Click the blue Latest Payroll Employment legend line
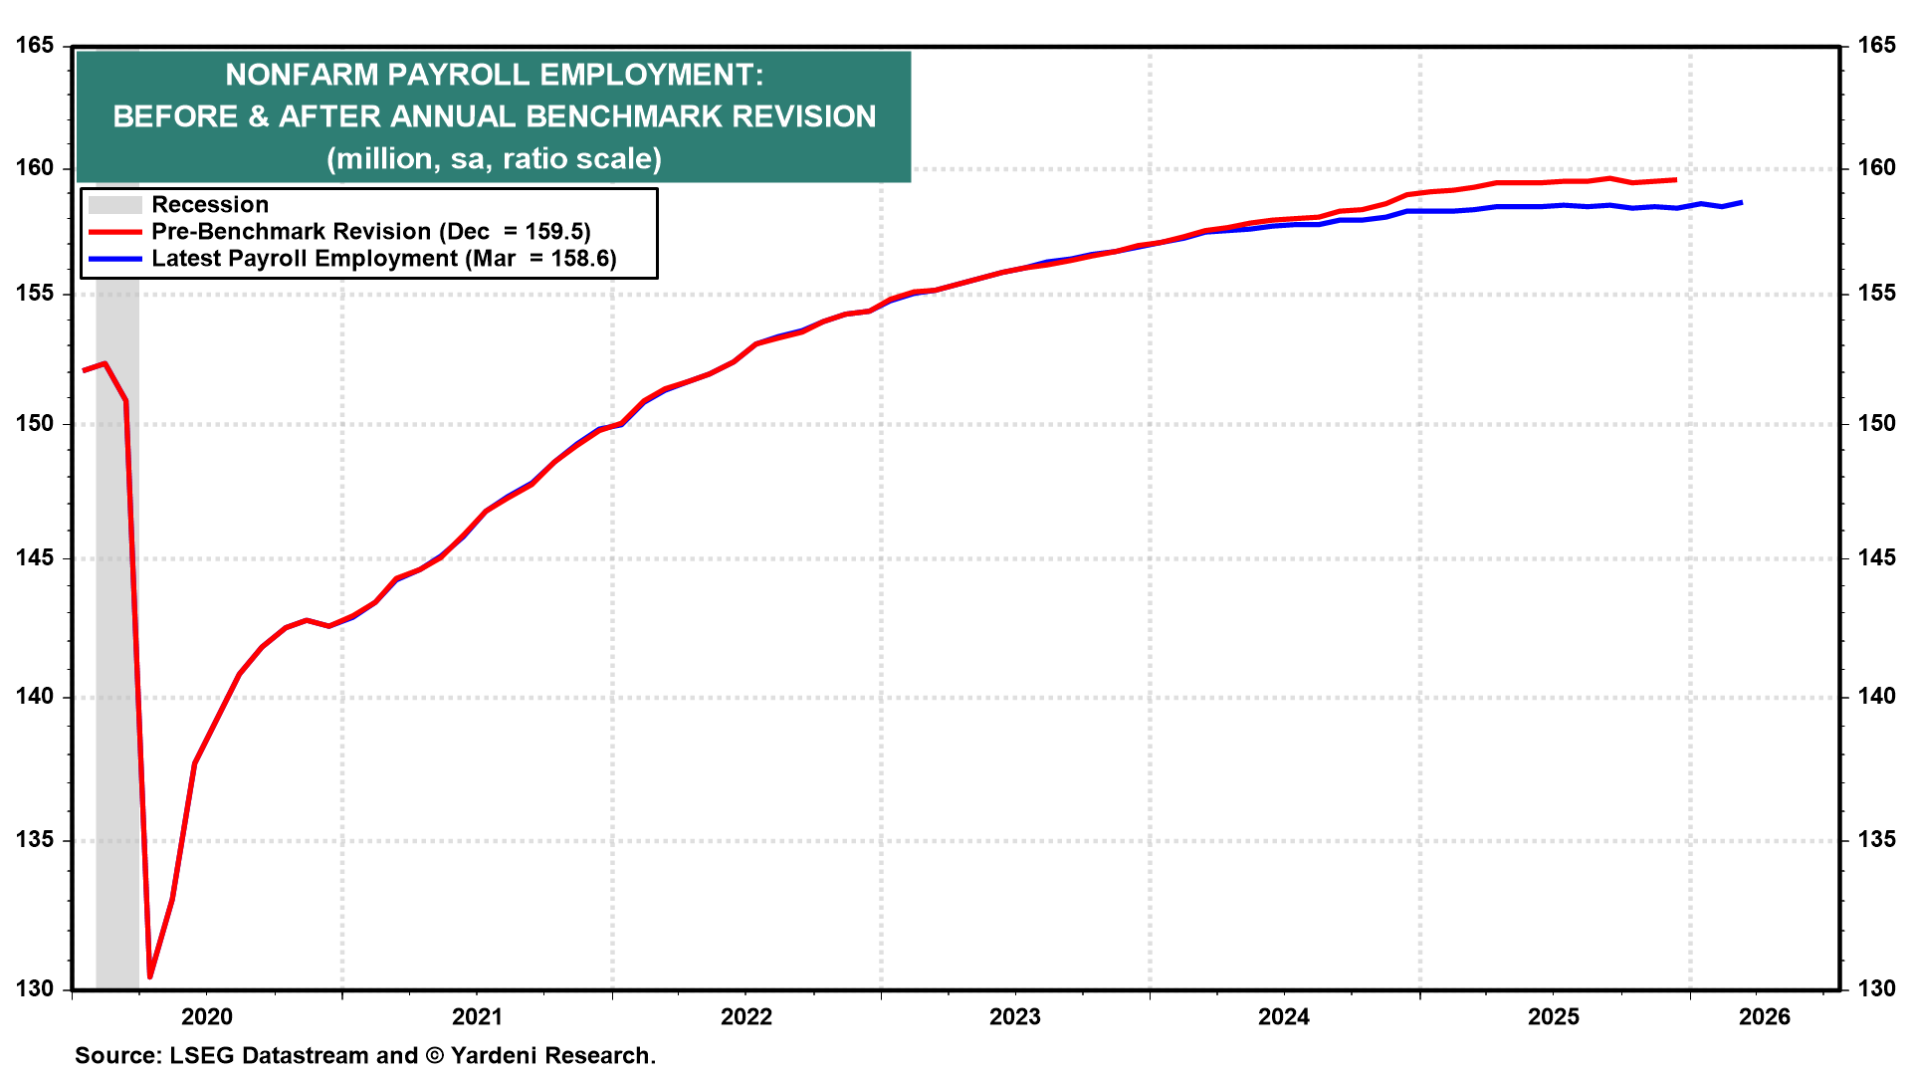 coord(117,259)
